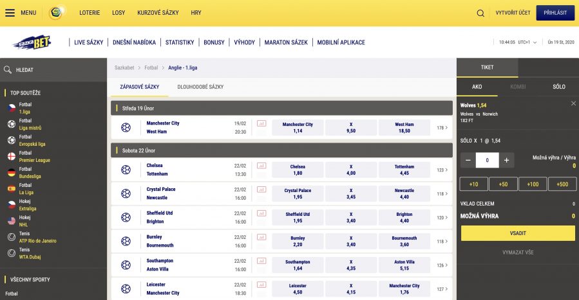579x300 pixels.
Task: Click the PŘIHLÁSIT login button
Action: 555,13
